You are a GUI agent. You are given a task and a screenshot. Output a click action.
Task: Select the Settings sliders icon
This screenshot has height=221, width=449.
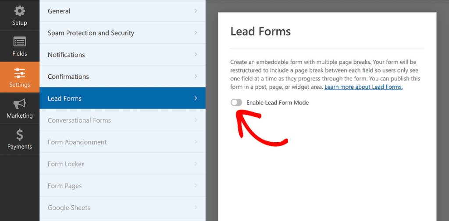[x=19, y=73]
